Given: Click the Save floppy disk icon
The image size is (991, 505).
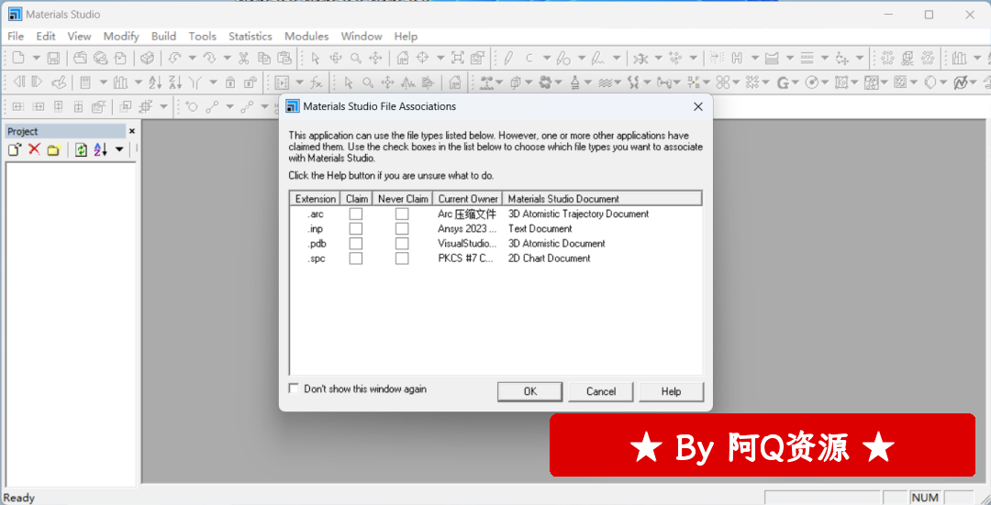Looking at the screenshot, I should (53, 58).
